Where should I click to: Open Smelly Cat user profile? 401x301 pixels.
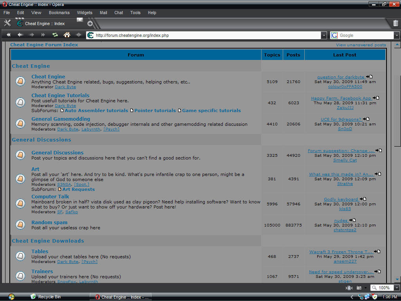click(345, 160)
